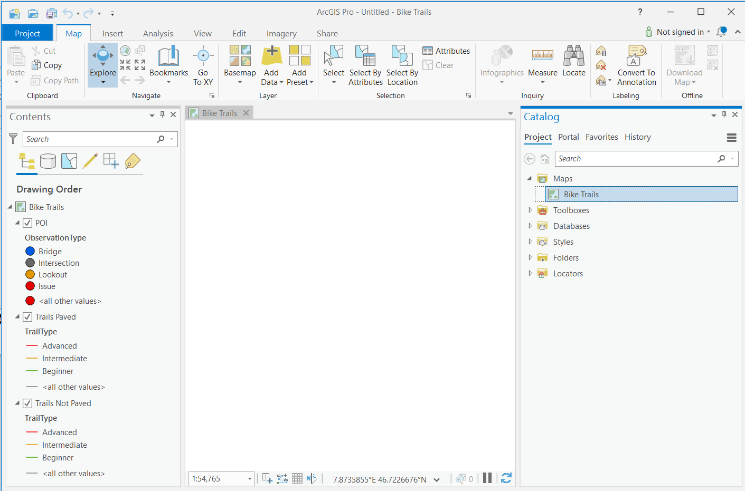
Task: Toggle the pause drawing button
Action: (487, 478)
